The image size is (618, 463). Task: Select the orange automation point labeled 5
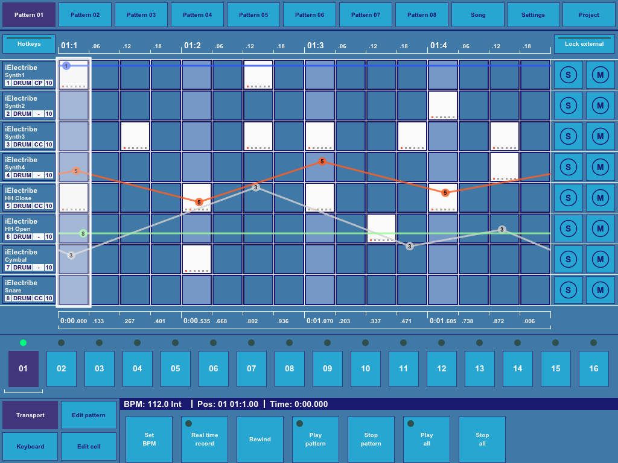(x=323, y=161)
